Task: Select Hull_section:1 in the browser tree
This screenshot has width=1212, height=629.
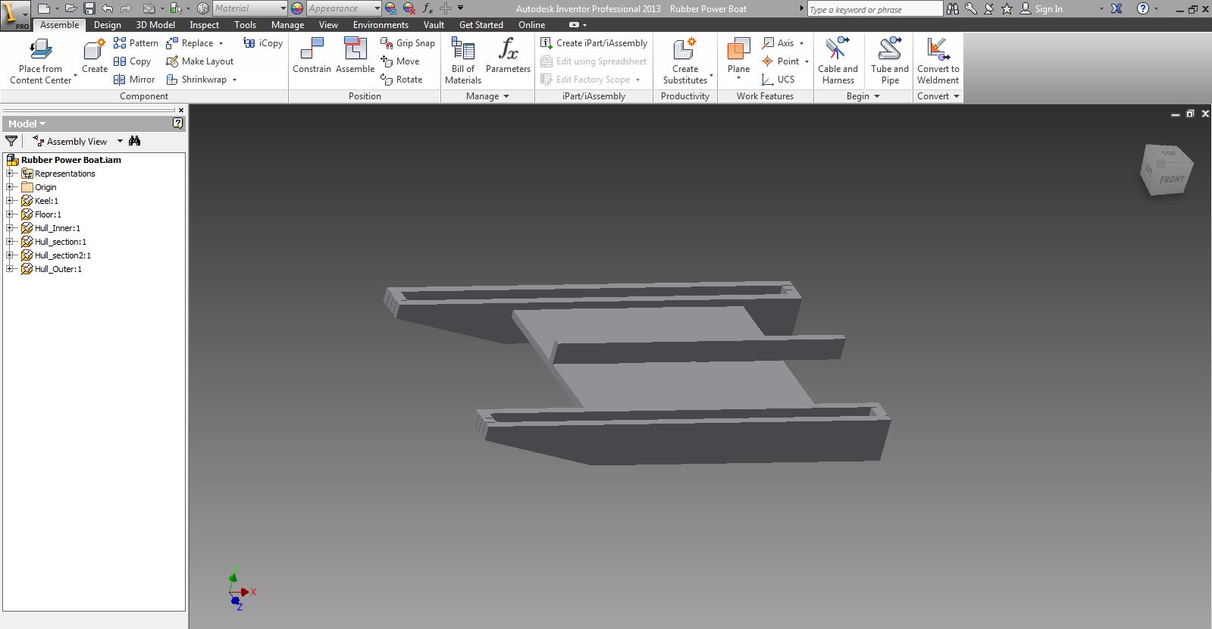Action: click(61, 242)
